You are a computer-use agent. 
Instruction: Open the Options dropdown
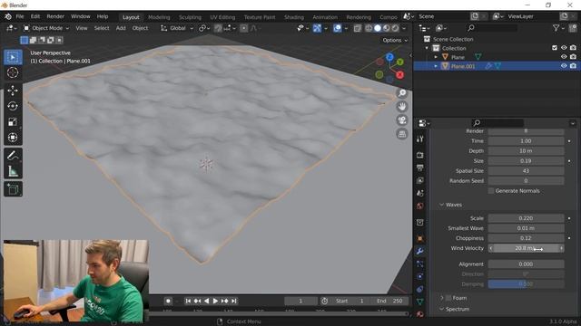click(x=395, y=40)
